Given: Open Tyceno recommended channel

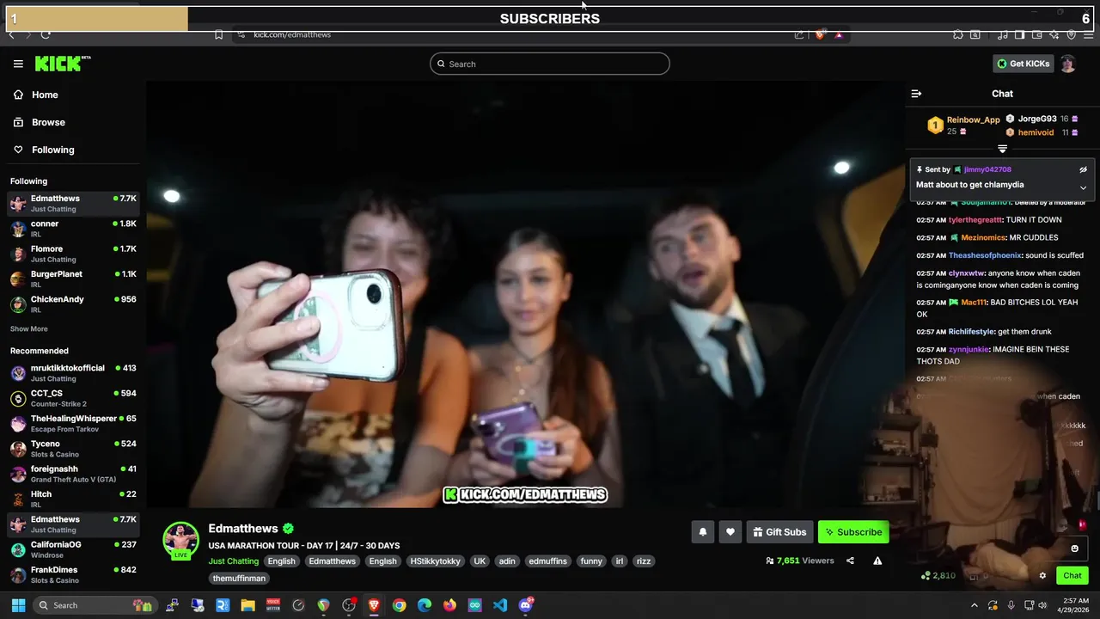Looking at the screenshot, I should [73, 448].
